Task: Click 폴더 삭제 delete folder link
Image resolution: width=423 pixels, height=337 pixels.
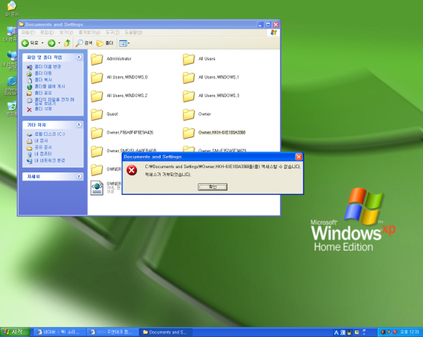Action: coord(43,109)
